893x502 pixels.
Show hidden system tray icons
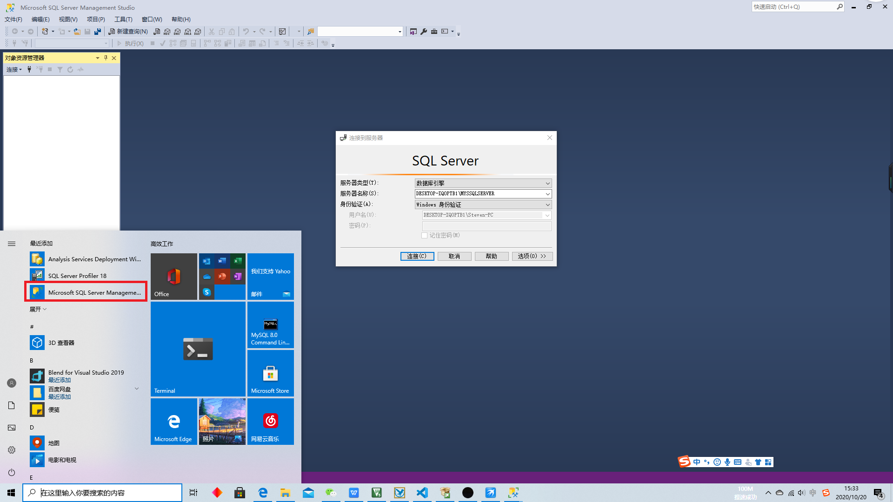pos(768,493)
